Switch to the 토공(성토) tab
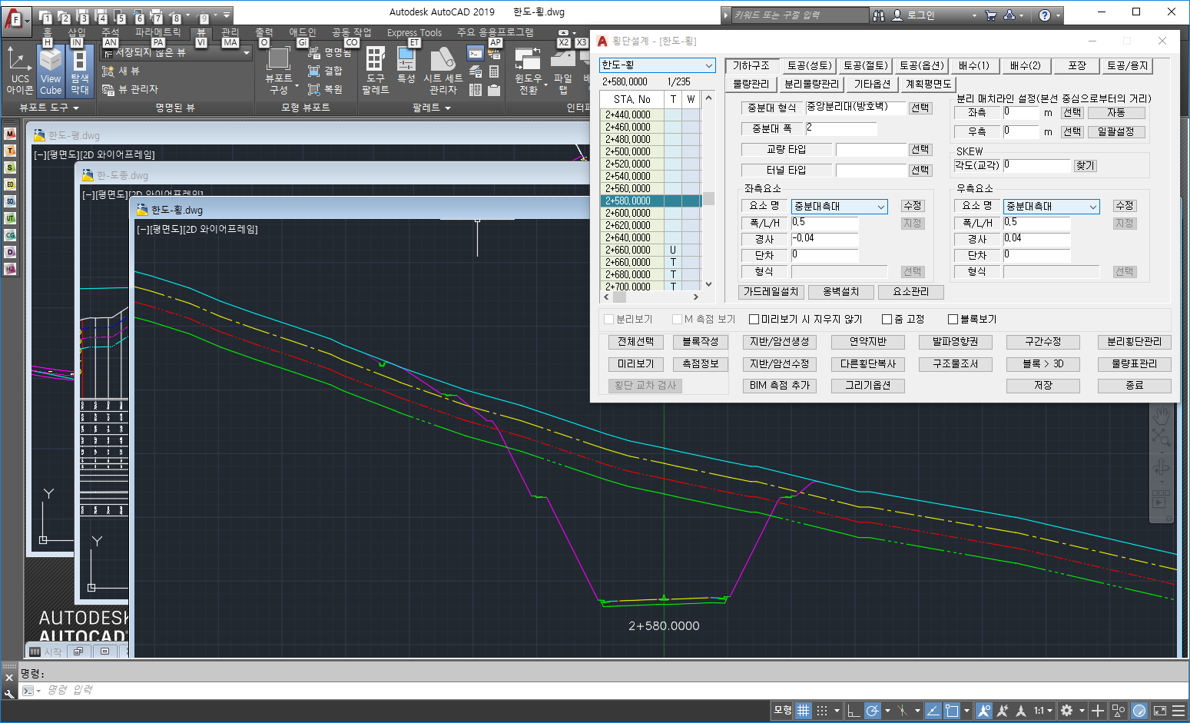This screenshot has width=1190, height=723. 809,66
